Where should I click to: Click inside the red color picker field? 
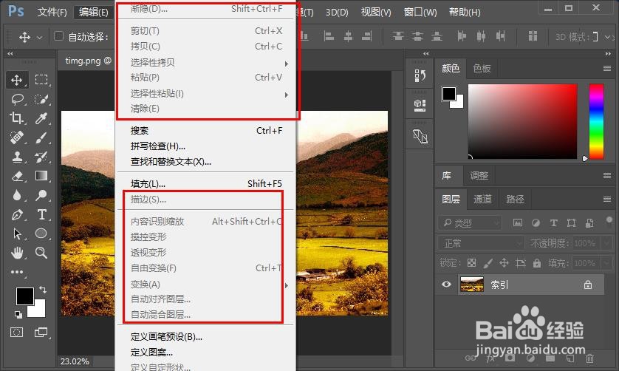pyautogui.click(x=522, y=121)
